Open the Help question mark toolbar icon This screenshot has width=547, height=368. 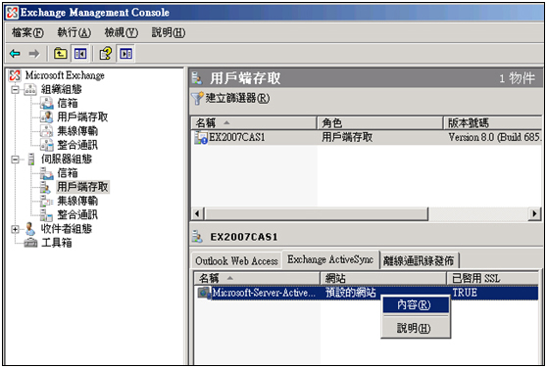click(105, 54)
